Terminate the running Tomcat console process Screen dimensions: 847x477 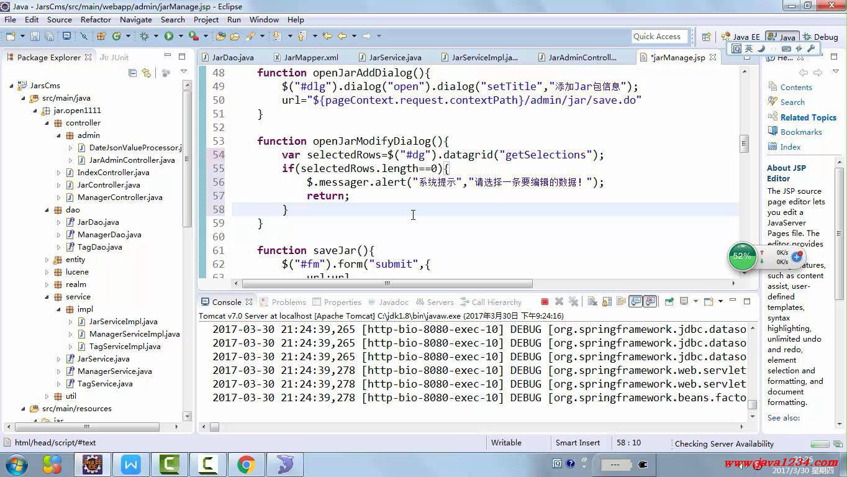[x=545, y=302]
